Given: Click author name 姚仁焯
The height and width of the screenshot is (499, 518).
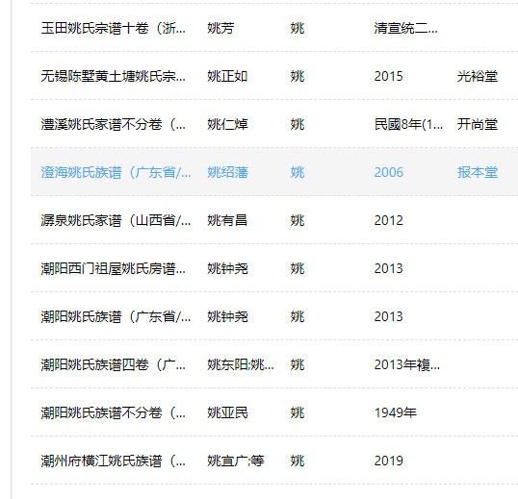Looking at the screenshot, I should coord(227,125).
